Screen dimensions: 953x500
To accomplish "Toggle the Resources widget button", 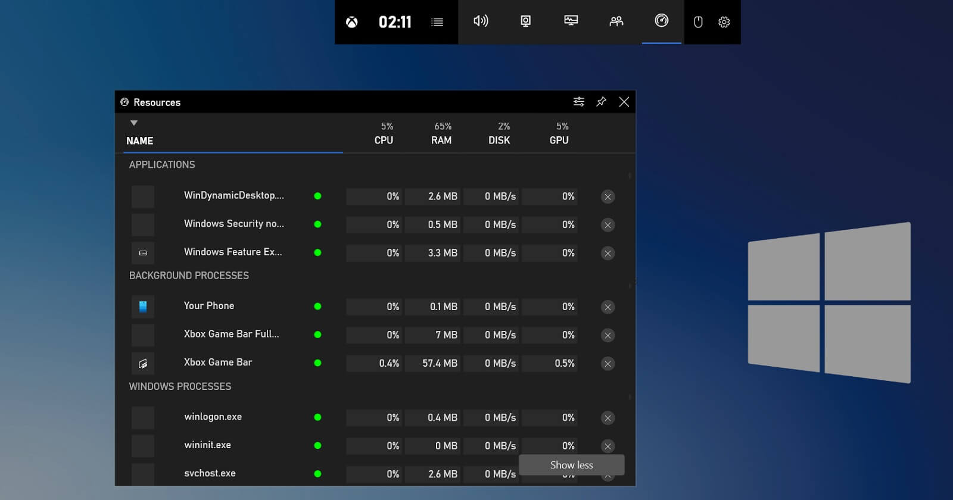I will point(661,21).
